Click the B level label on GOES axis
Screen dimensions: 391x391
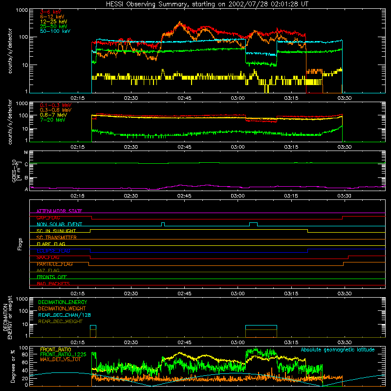point(26,178)
